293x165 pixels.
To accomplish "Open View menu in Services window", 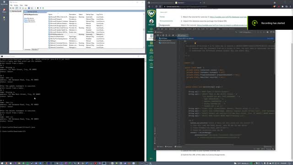I will [22, 5].
